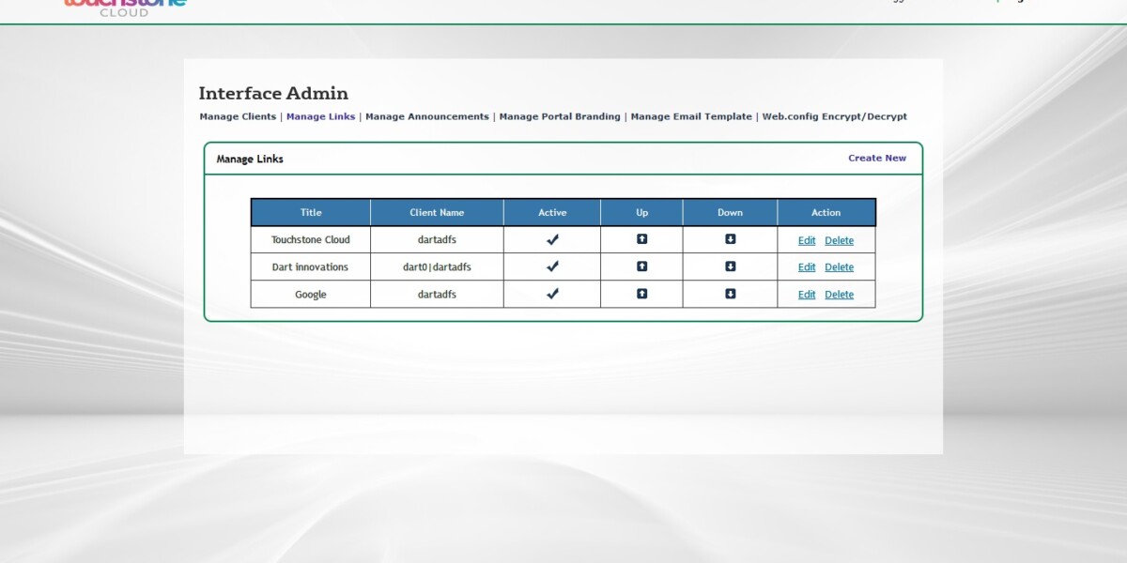
Task: Move Dart innovations up in the list
Action: pyautogui.click(x=641, y=266)
